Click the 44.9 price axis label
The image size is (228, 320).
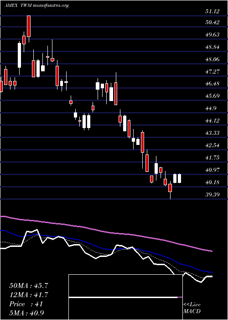coord(211,108)
